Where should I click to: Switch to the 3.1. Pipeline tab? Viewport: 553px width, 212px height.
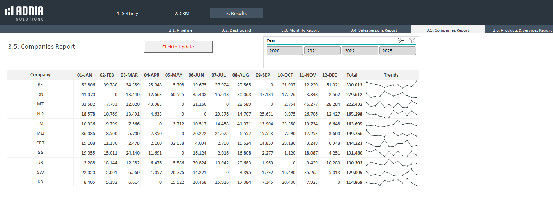pyautogui.click(x=180, y=30)
